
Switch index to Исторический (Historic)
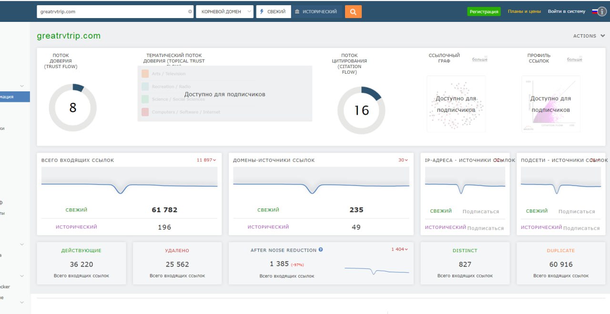316,12
